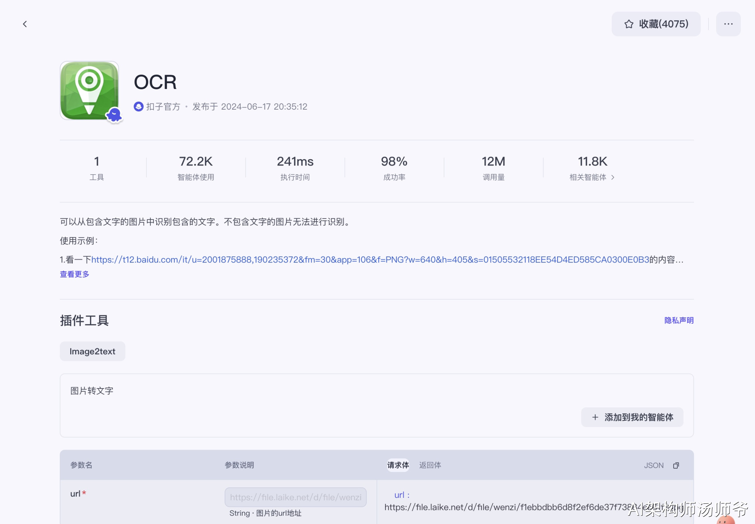Open the three-dots more options menu

point(728,24)
